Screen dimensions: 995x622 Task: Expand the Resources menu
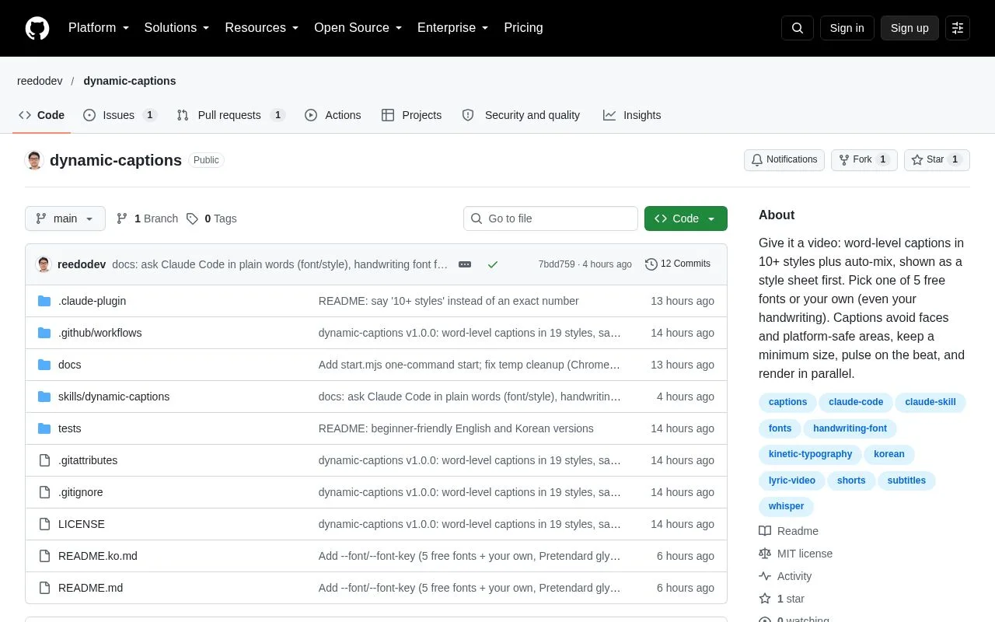click(262, 28)
